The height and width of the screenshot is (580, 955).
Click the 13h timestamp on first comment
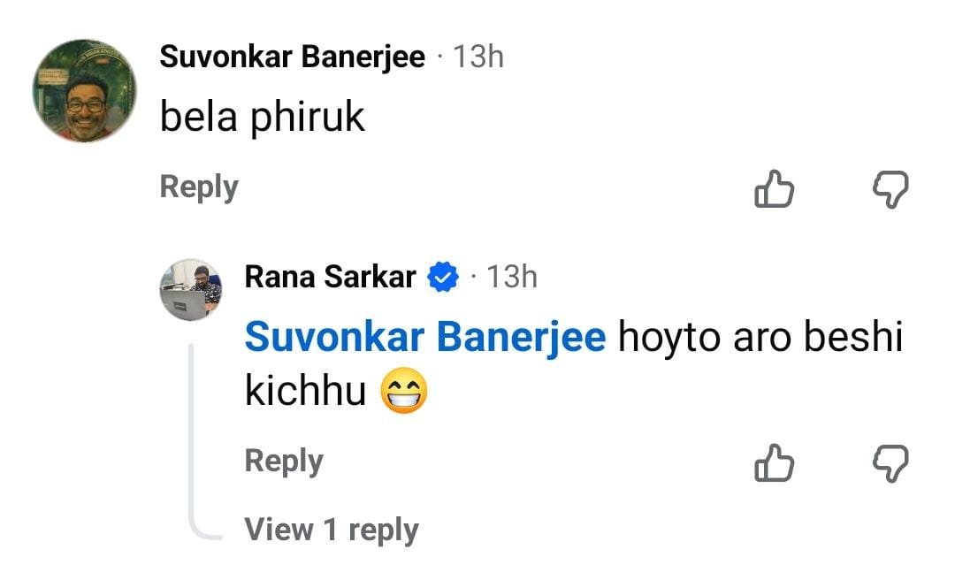pos(477,57)
